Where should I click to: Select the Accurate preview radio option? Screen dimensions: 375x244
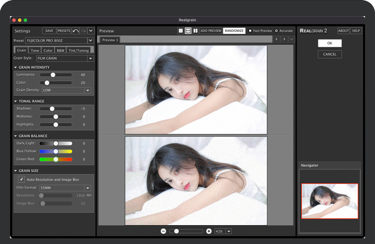(277, 31)
